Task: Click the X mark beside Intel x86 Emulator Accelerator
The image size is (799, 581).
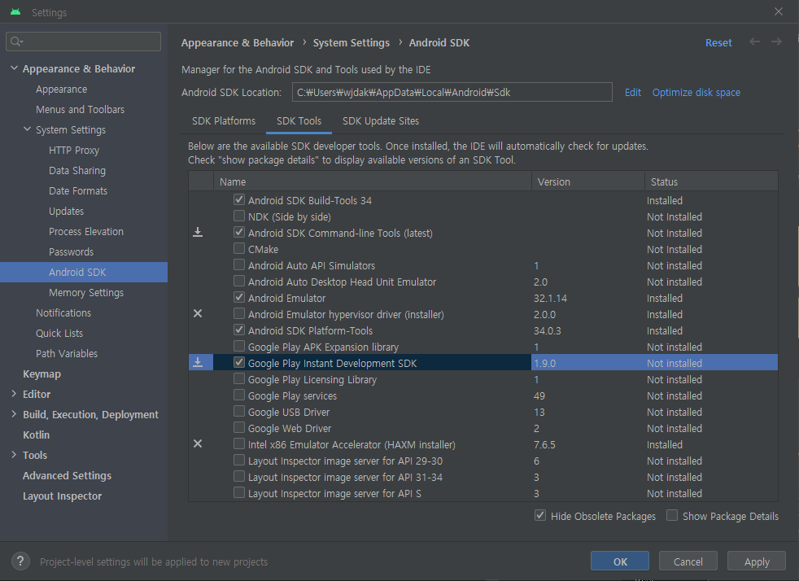Action: tap(198, 444)
